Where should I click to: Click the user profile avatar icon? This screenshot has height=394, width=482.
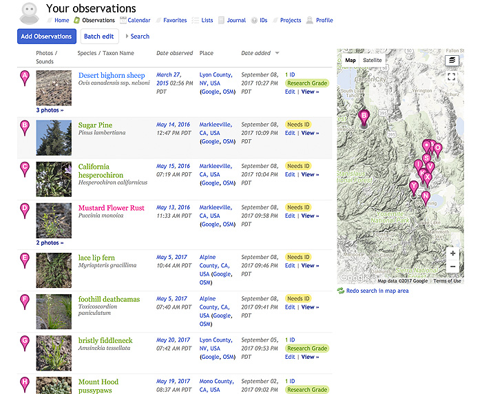tap(28, 12)
